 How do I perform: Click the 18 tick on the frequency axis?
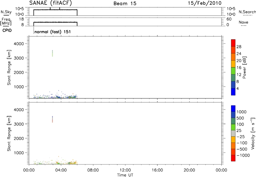[21, 19]
